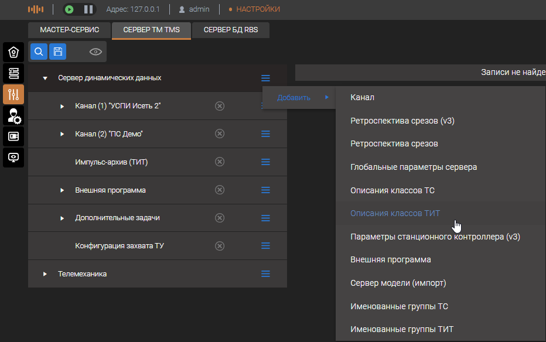This screenshot has width=546, height=342.
Task: Select the orange sliders settings icon in the sidebar
Action: point(13,94)
